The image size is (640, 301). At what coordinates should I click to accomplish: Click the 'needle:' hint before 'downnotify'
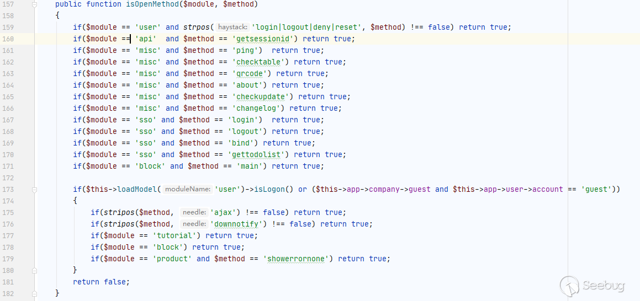coord(194,224)
